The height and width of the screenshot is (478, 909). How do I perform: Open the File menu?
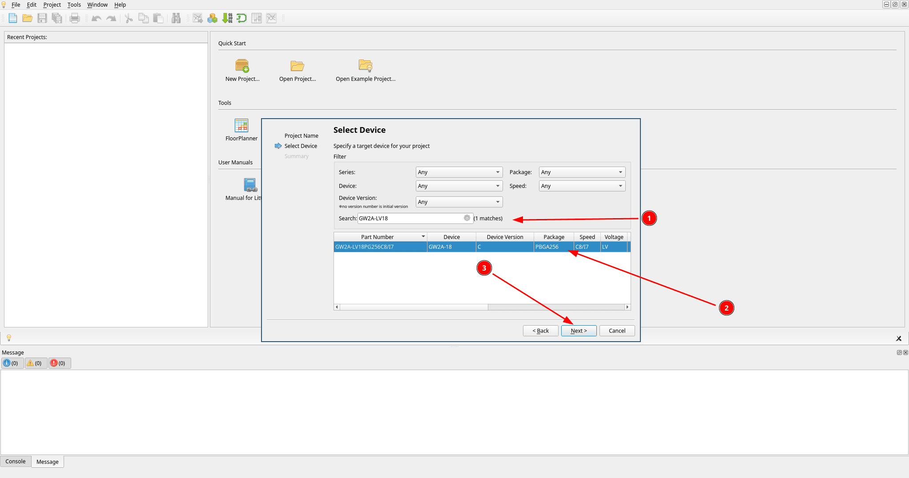point(16,4)
